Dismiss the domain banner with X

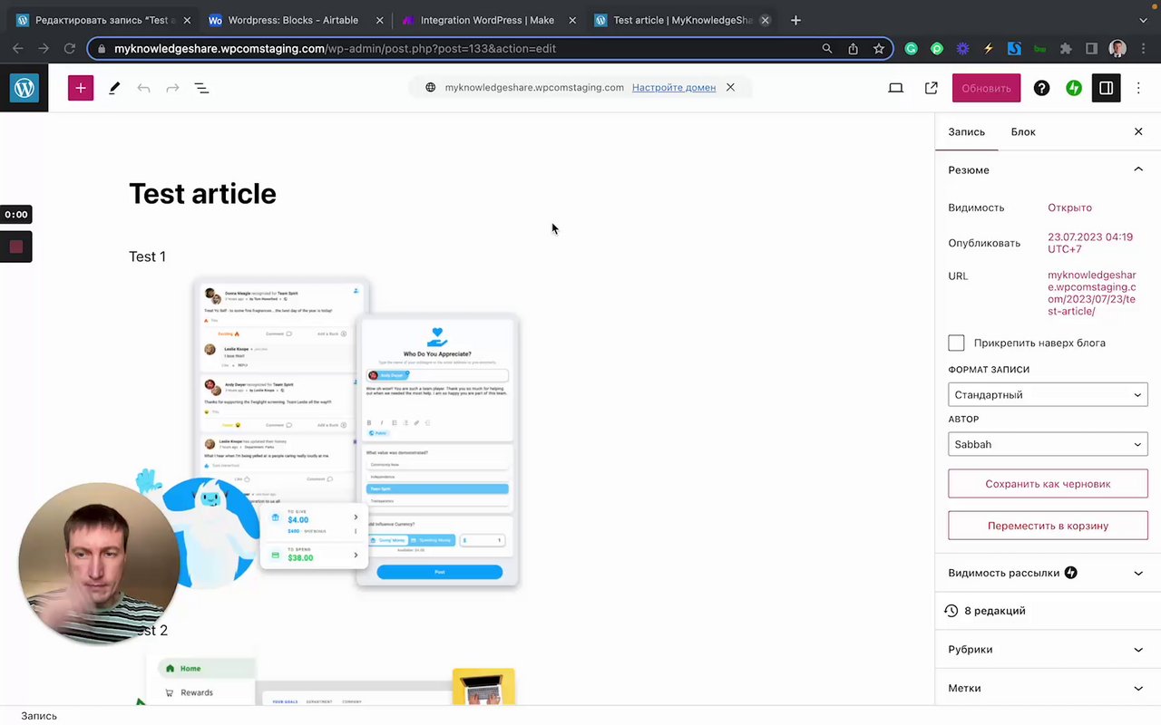[x=730, y=87]
